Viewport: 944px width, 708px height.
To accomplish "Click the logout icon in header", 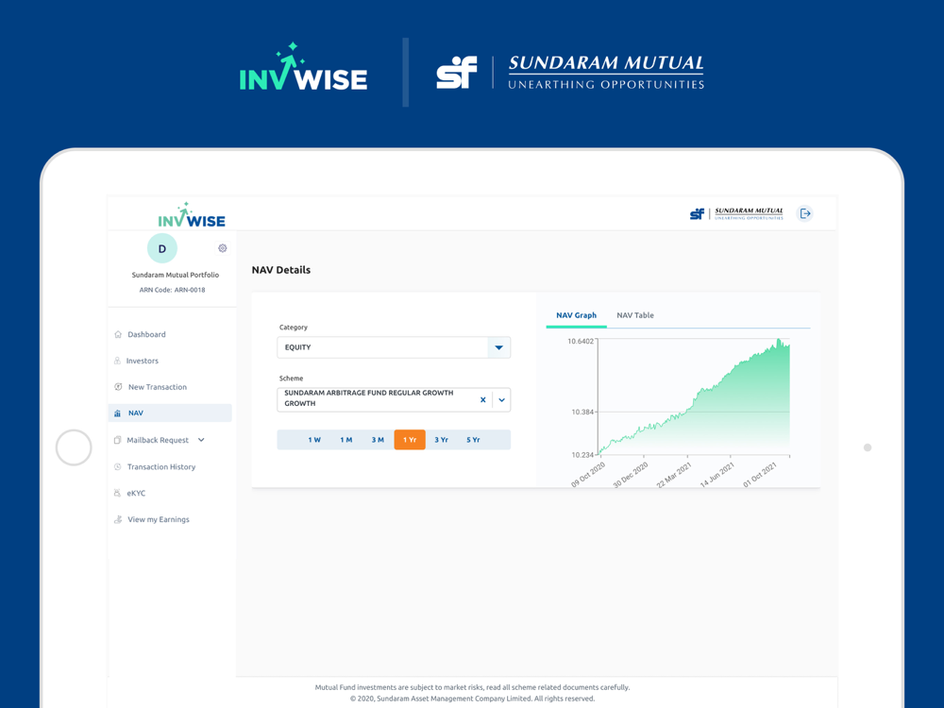I will 805,213.
